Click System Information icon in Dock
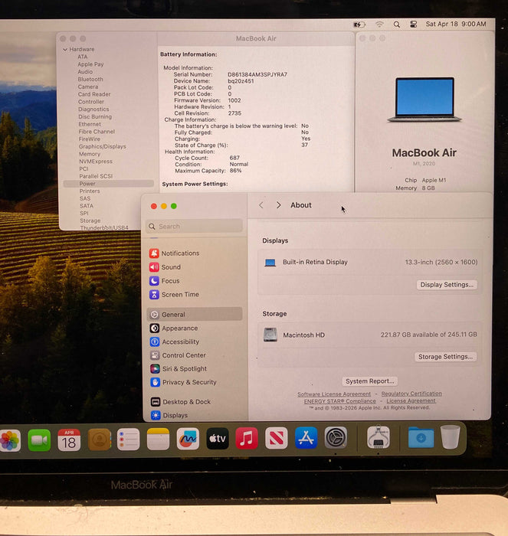This screenshot has height=536, width=508. click(x=378, y=437)
